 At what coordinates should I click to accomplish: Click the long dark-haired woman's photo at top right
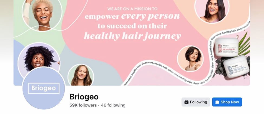pyautogui.click(x=212, y=11)
